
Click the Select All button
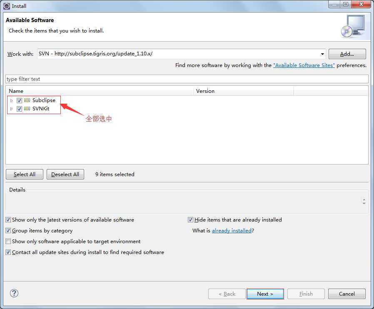(25, 174)
